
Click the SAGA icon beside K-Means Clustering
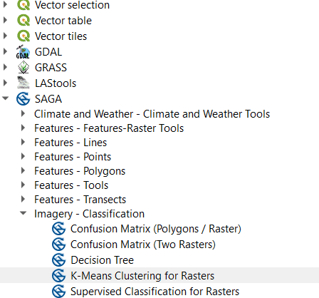click(x=58, y=275)
